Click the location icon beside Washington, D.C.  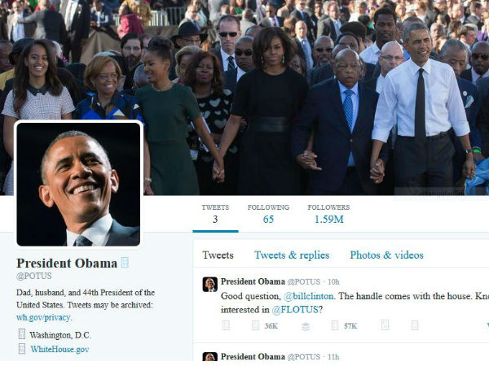coord(21,334)
